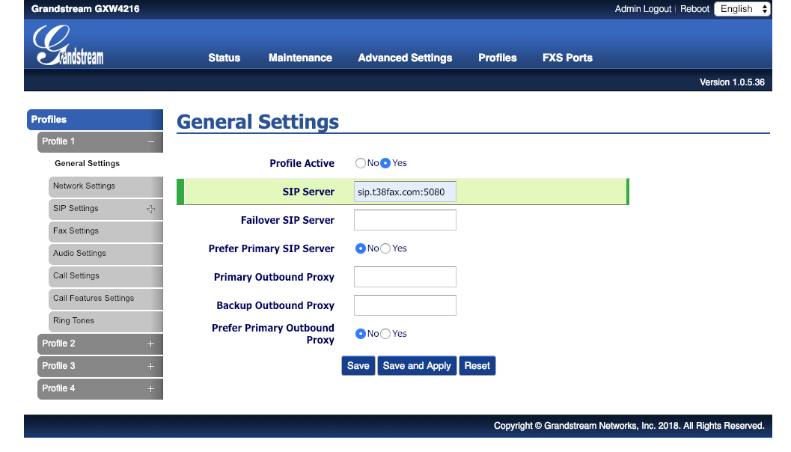Open Ring Tones in sidebar
The width and height of the screenshot is (791, 452).
(106, 321)
